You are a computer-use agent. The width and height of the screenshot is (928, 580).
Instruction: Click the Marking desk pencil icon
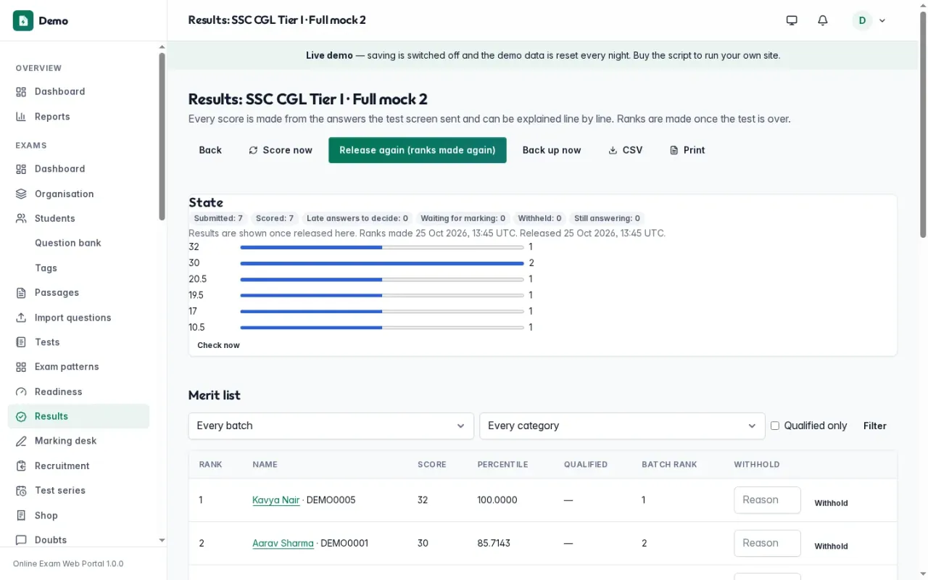[21, 441]
